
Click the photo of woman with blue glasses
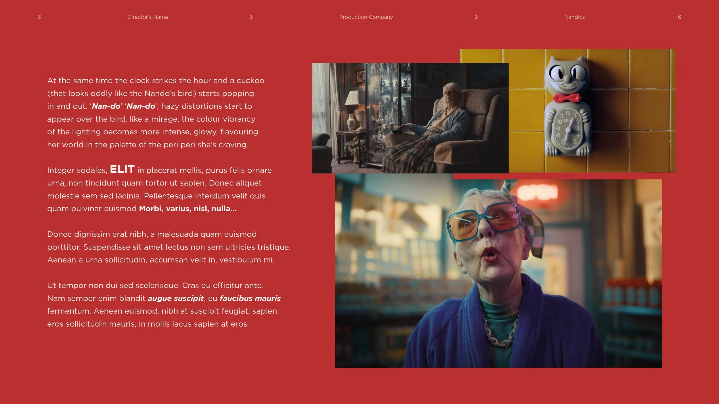tap(498, 273)
